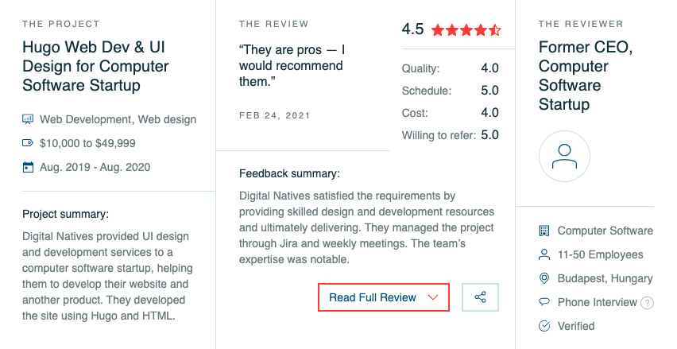Click the Willing to refer score
The height and width of the screenshot is (349, 677).
tap(490, 135)
